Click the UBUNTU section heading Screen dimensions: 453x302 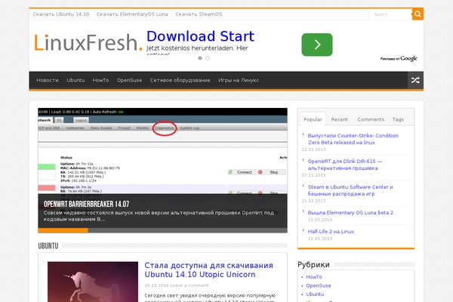pos(48,246)
